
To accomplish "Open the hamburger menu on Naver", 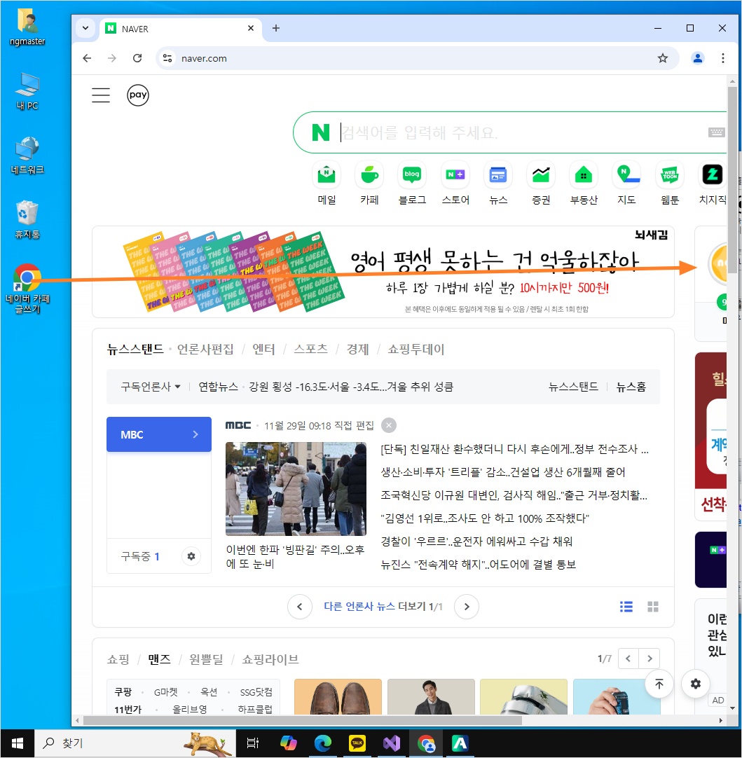I will [101, 95].
